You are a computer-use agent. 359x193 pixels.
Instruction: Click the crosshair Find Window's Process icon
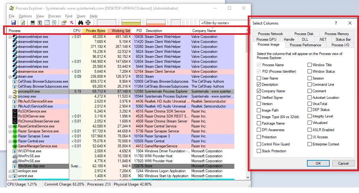(x=88, y=23)
